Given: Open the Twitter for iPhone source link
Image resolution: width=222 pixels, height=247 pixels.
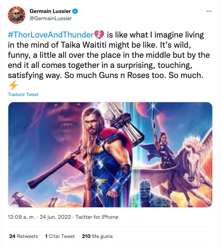Looking at the screenshot, I should [x=97, y=217].
